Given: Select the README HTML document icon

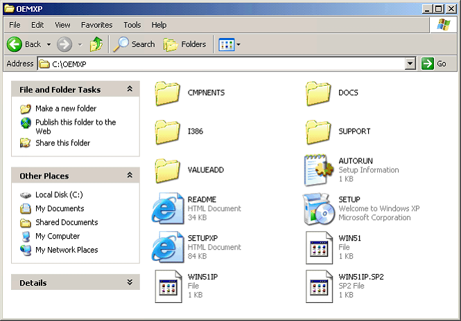Looking at the screenshot, I should pos(167,208).
